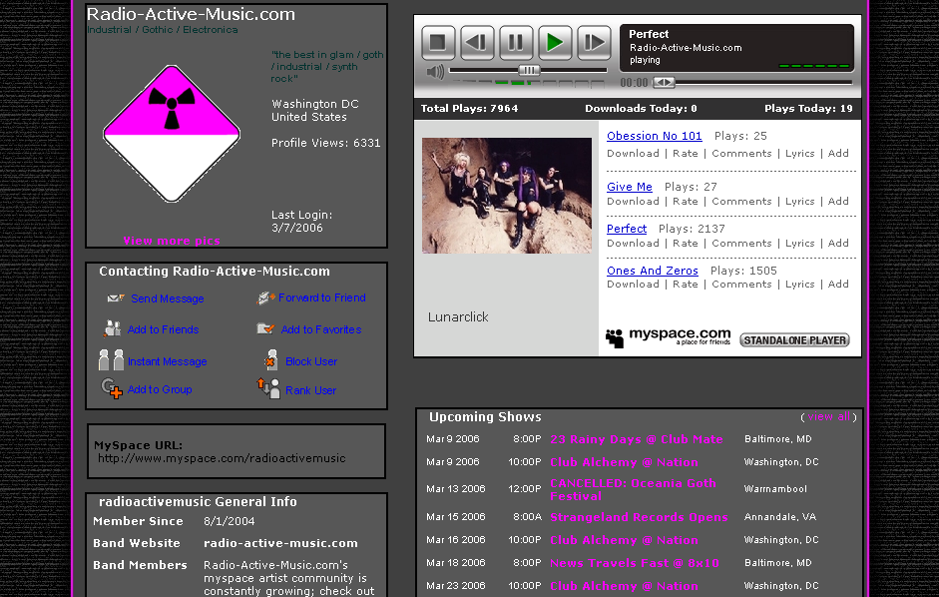Choose the Block User link
The height and width of the screenshot is (597, 939).
[x=311, y=361]
